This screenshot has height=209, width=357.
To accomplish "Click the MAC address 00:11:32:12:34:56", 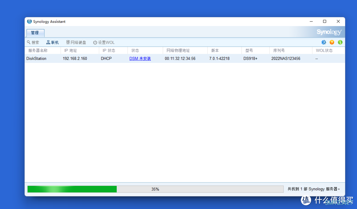I will point(180,58).
